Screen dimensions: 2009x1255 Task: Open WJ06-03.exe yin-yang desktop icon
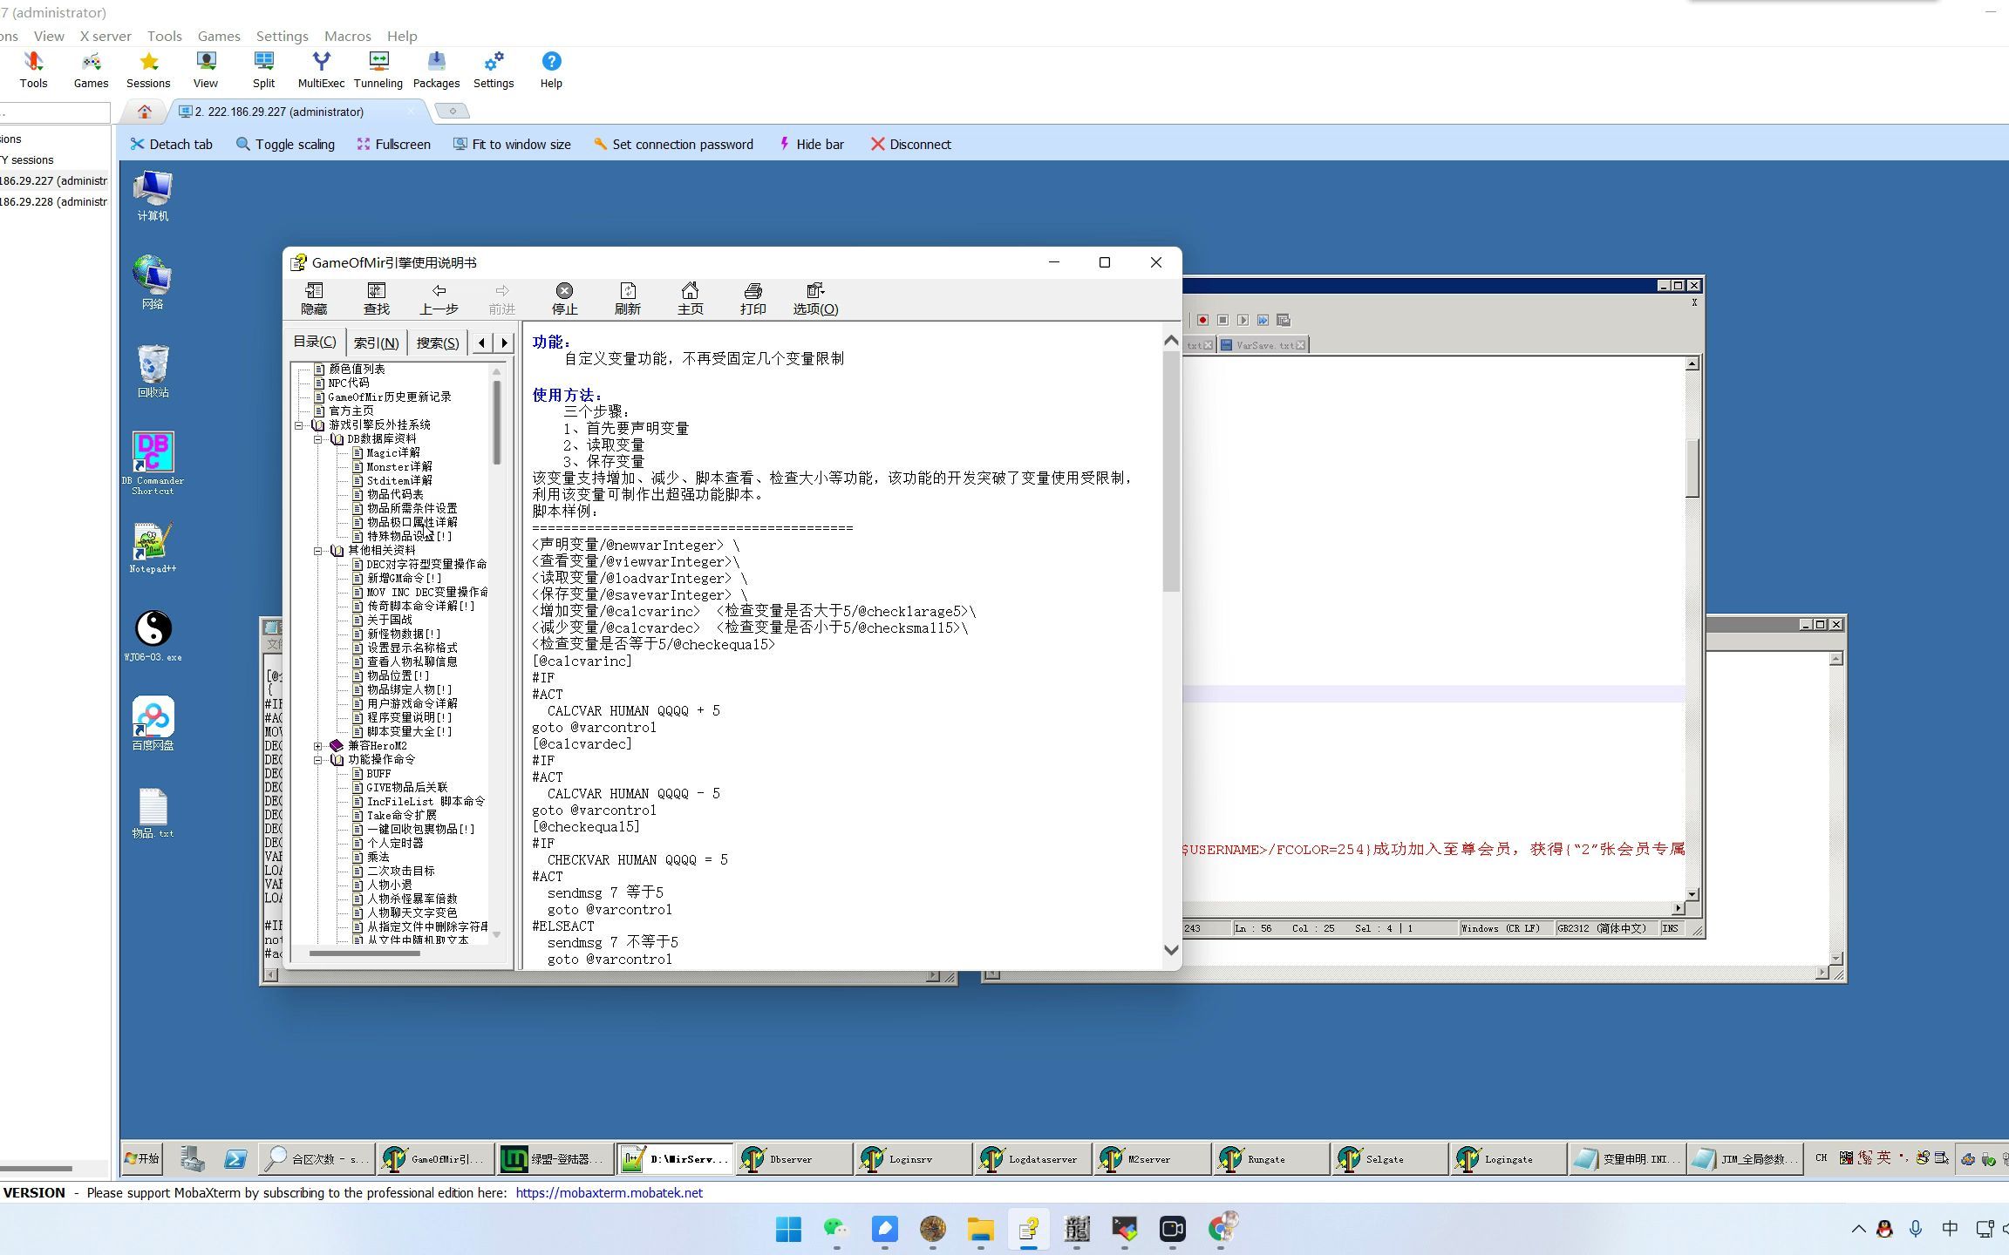153,636
